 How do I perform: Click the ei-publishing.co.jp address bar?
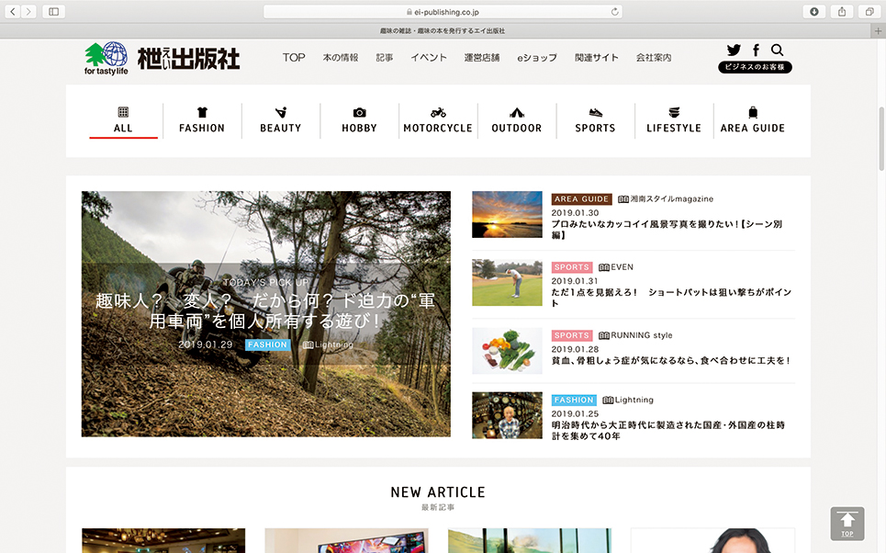click(443, 12)
